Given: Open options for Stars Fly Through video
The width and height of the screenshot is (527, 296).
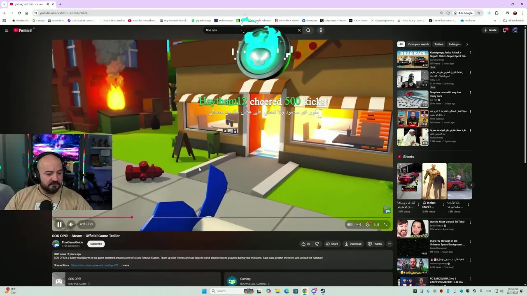Looking at the screenshot, I should click(470, 241).
